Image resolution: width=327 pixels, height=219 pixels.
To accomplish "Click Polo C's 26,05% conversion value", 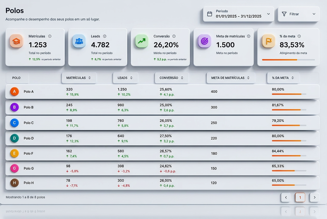I will (166, 121).
